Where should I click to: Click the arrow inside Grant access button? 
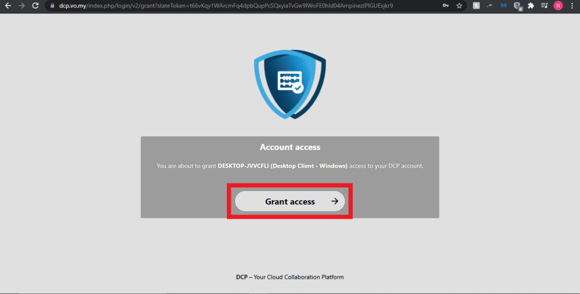(335, 202)
